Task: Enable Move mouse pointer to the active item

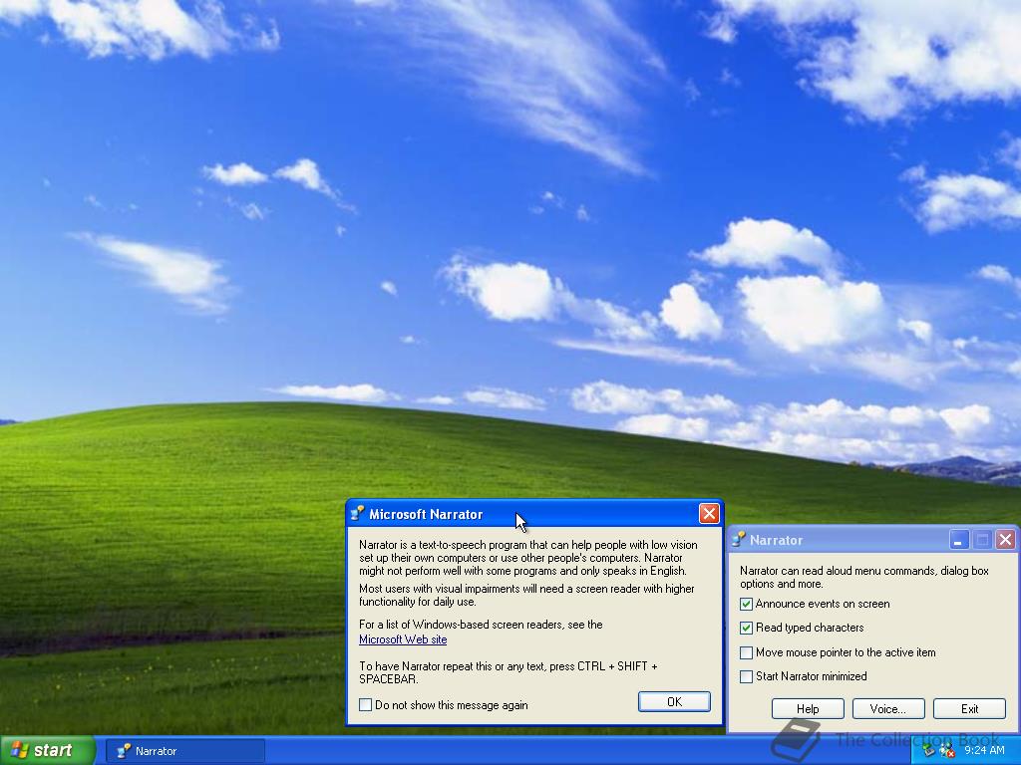Action: coord(746,652)
